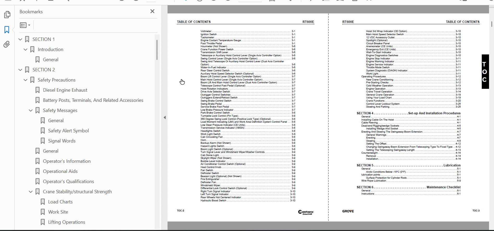Open the attachments paperclip panel
The height and width of the screenshot is (231, 494).
7,44
